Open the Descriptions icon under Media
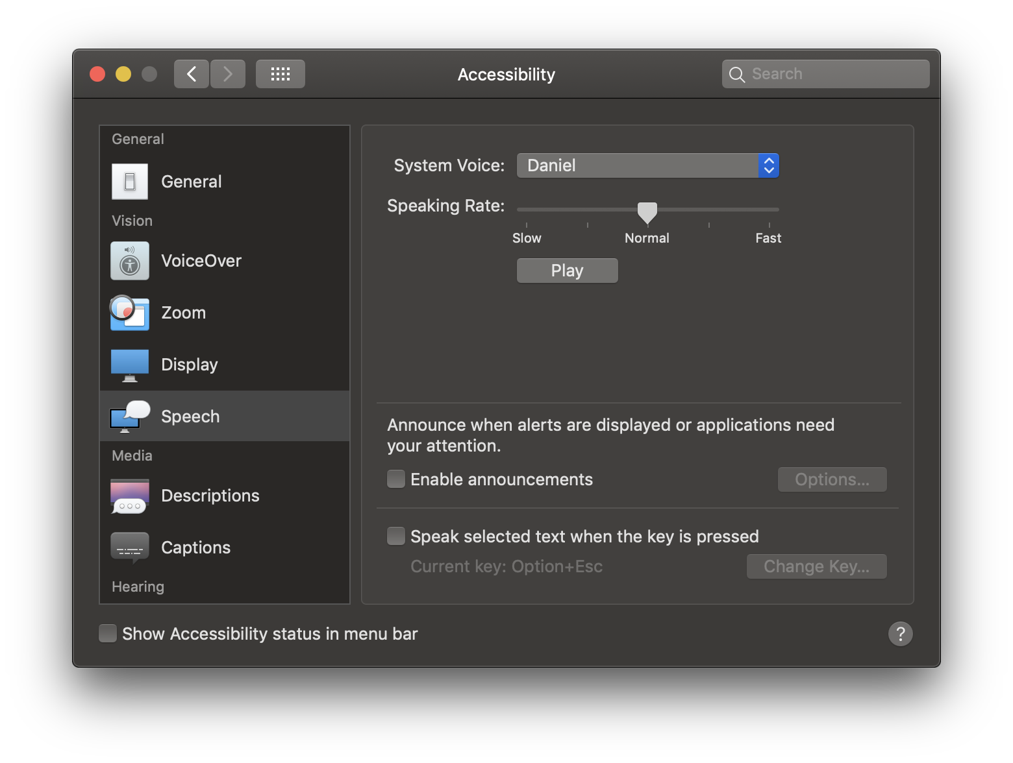The image size is (1013, 763). [130, 496]
